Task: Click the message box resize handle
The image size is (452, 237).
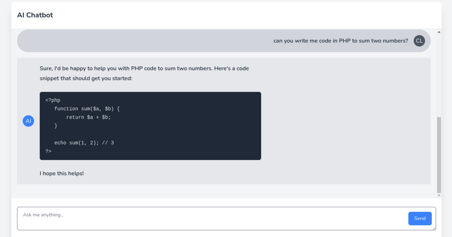Action: click(x=434, y=228)
